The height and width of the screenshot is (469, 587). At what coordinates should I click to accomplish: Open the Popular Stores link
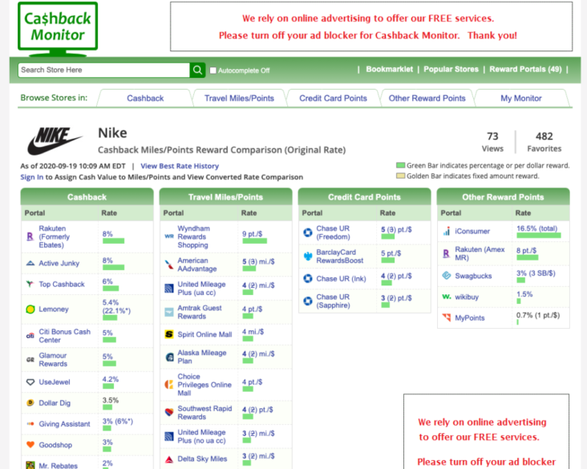point(451,69)
